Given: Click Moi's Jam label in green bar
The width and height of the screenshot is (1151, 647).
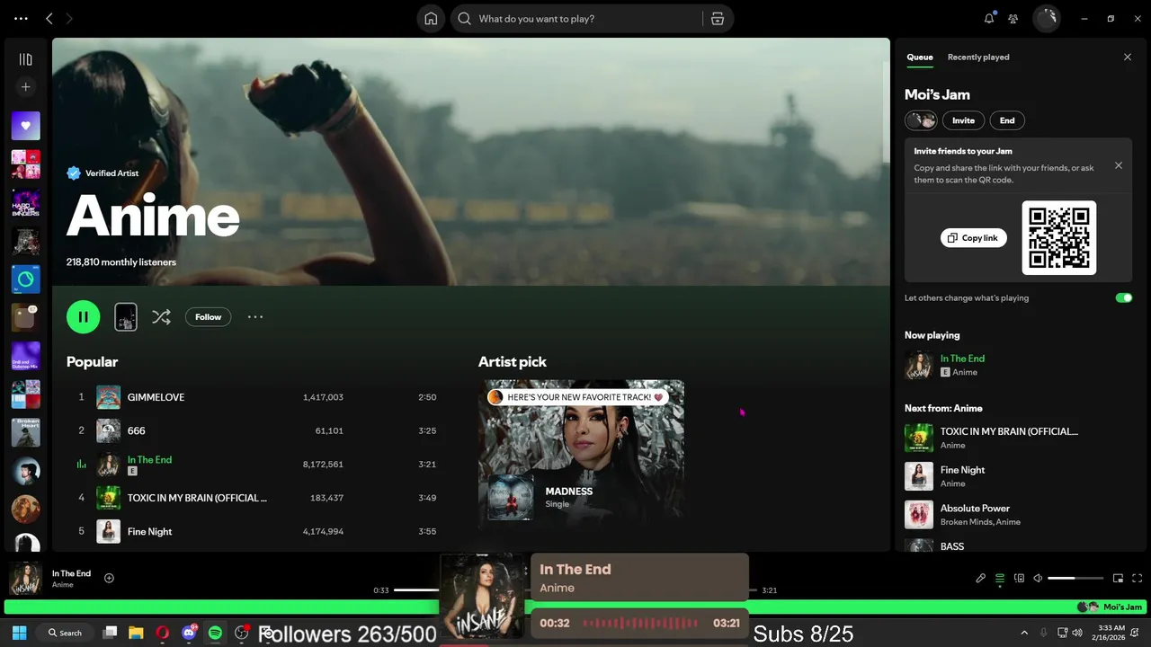Looking at the screenshot, I should 1122,607.
